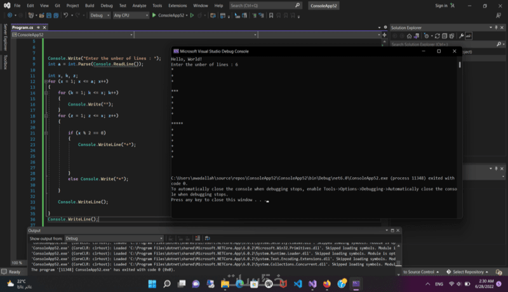
Task: Collapse the if block at line 21
Action: click(46, 133)
